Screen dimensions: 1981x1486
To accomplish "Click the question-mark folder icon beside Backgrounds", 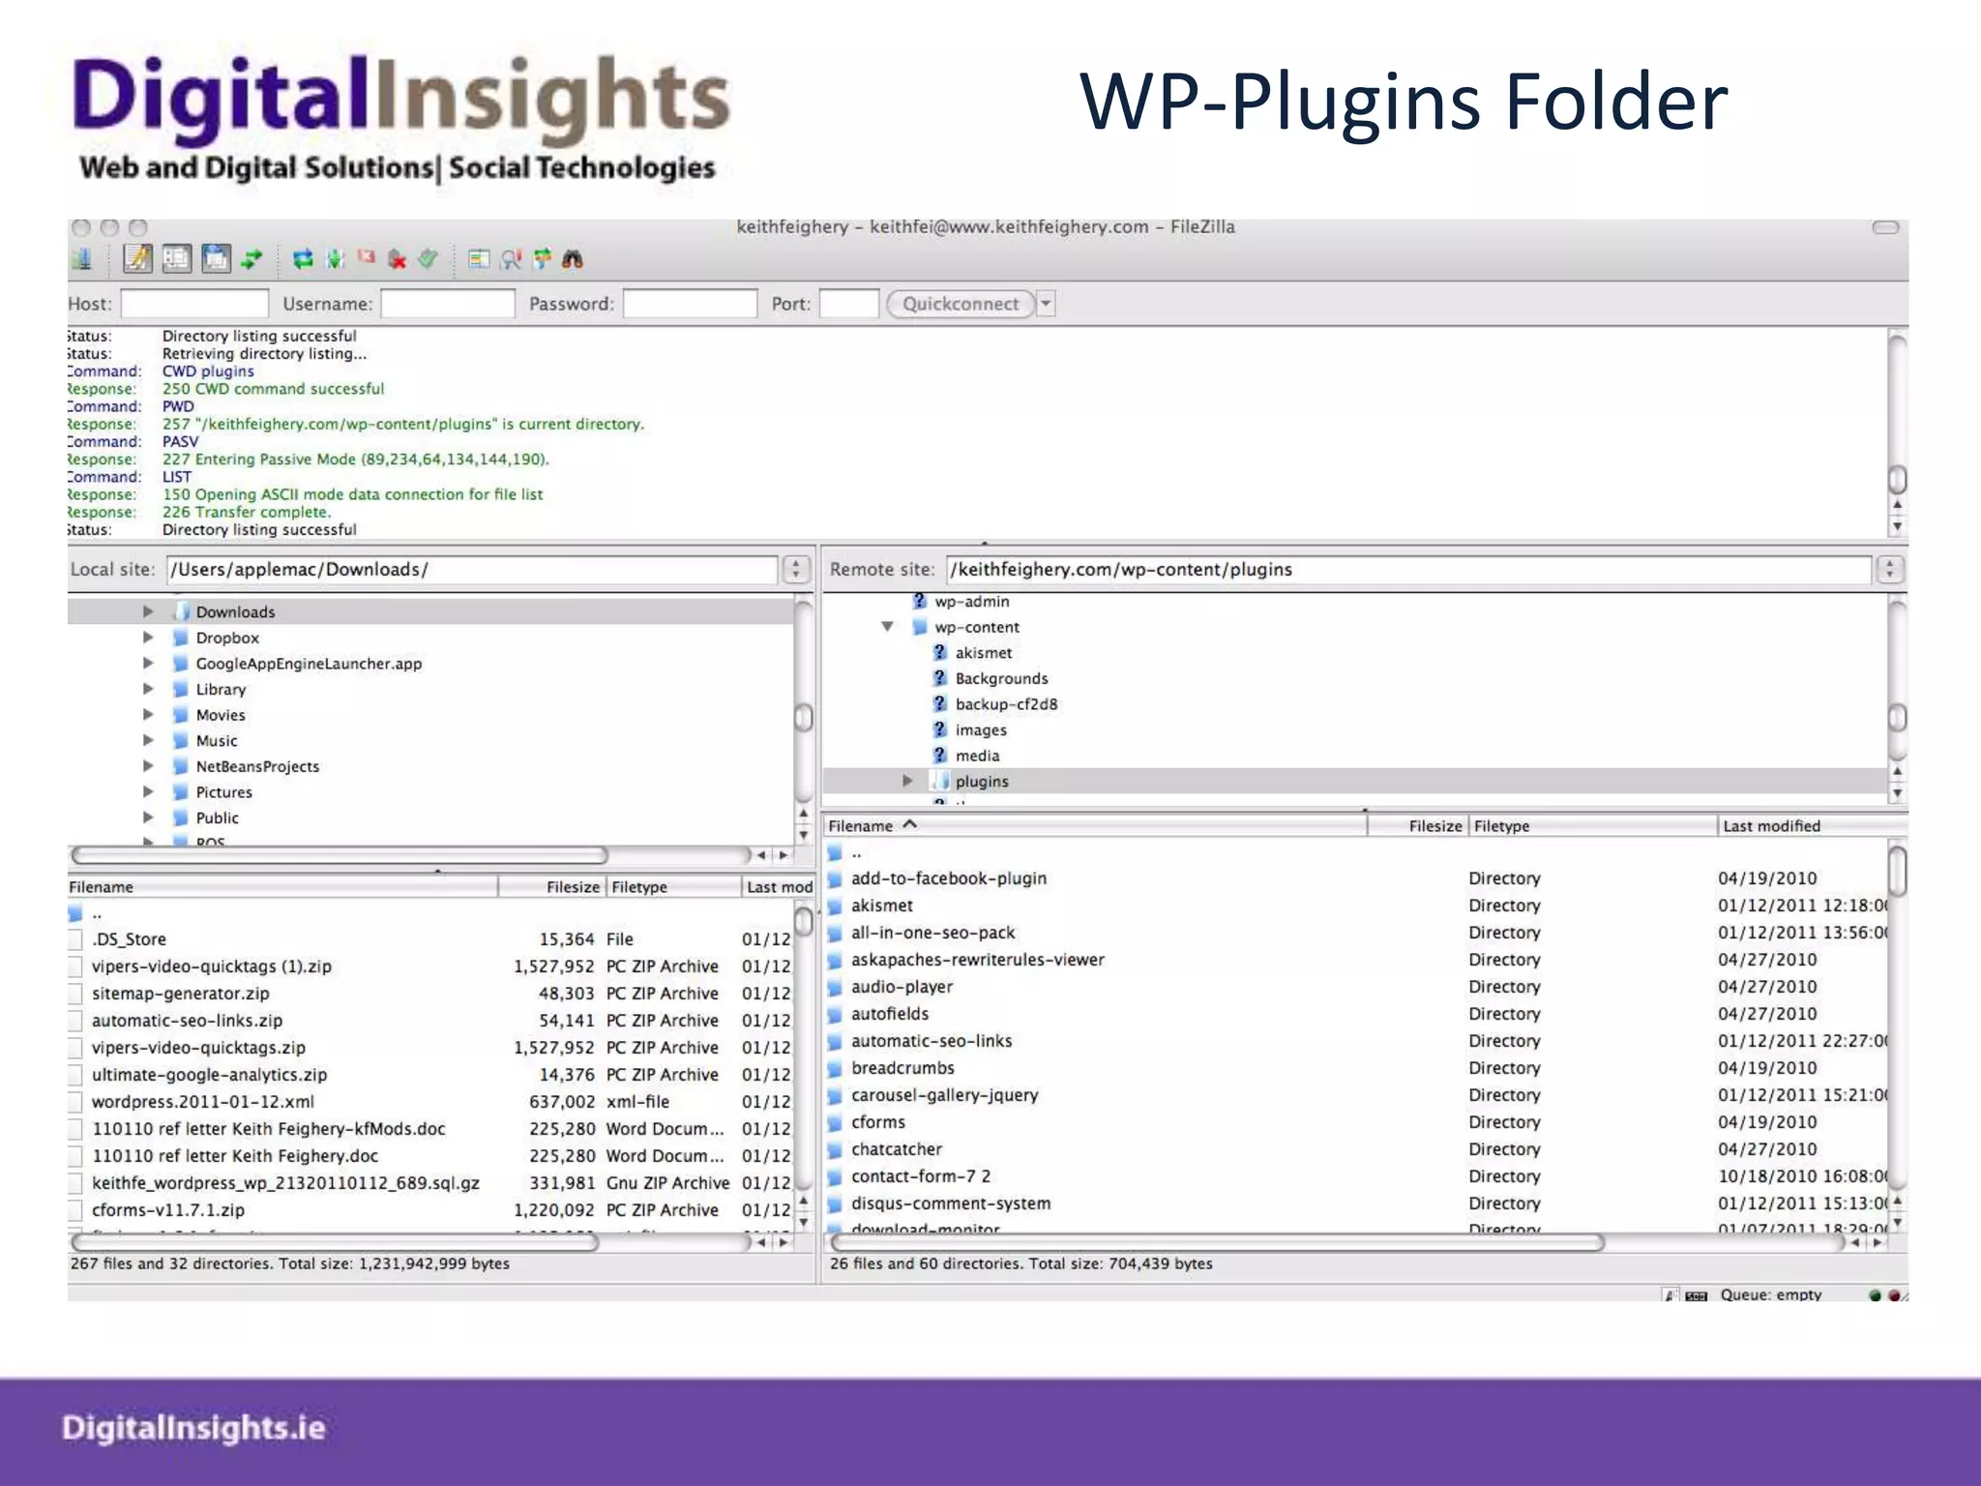I will [x=939, y=678].
